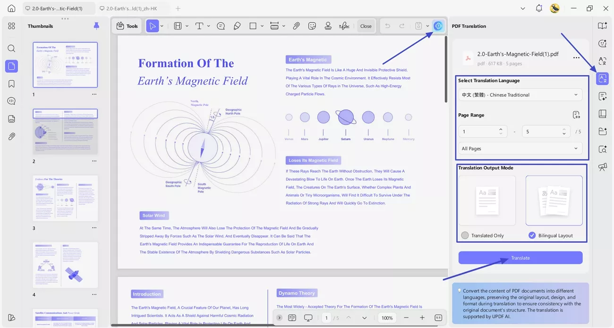This screenshot has width=614, height=328.
Task: Go to previous page arrow
Action: [348, 318]
